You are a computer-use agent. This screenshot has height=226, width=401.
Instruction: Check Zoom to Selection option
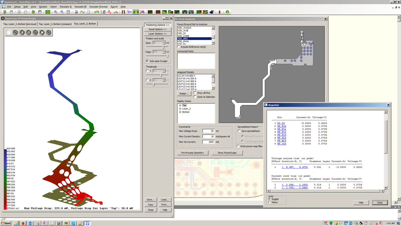pyautogui.click(x=195, y=97)
